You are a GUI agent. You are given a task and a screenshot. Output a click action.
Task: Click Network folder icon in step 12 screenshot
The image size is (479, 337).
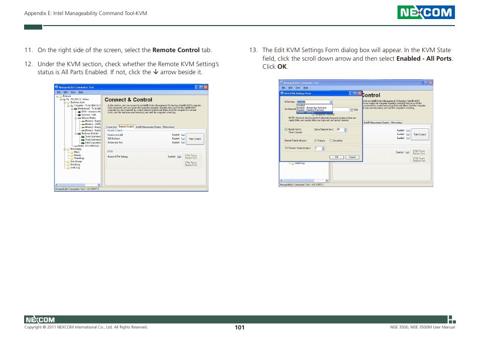tap(60, 96)
